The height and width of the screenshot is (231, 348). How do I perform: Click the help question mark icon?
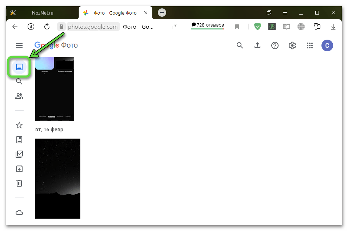pyautogui.click(x=275, y=45)
